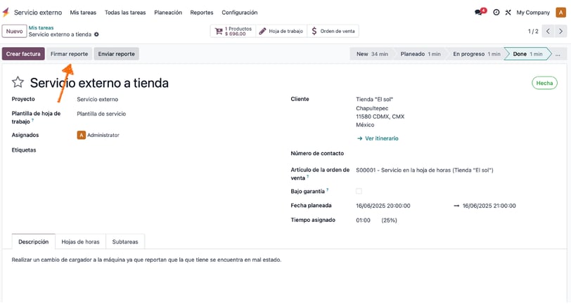
Task: Open the debug tools icon
Action: [508, 13]
